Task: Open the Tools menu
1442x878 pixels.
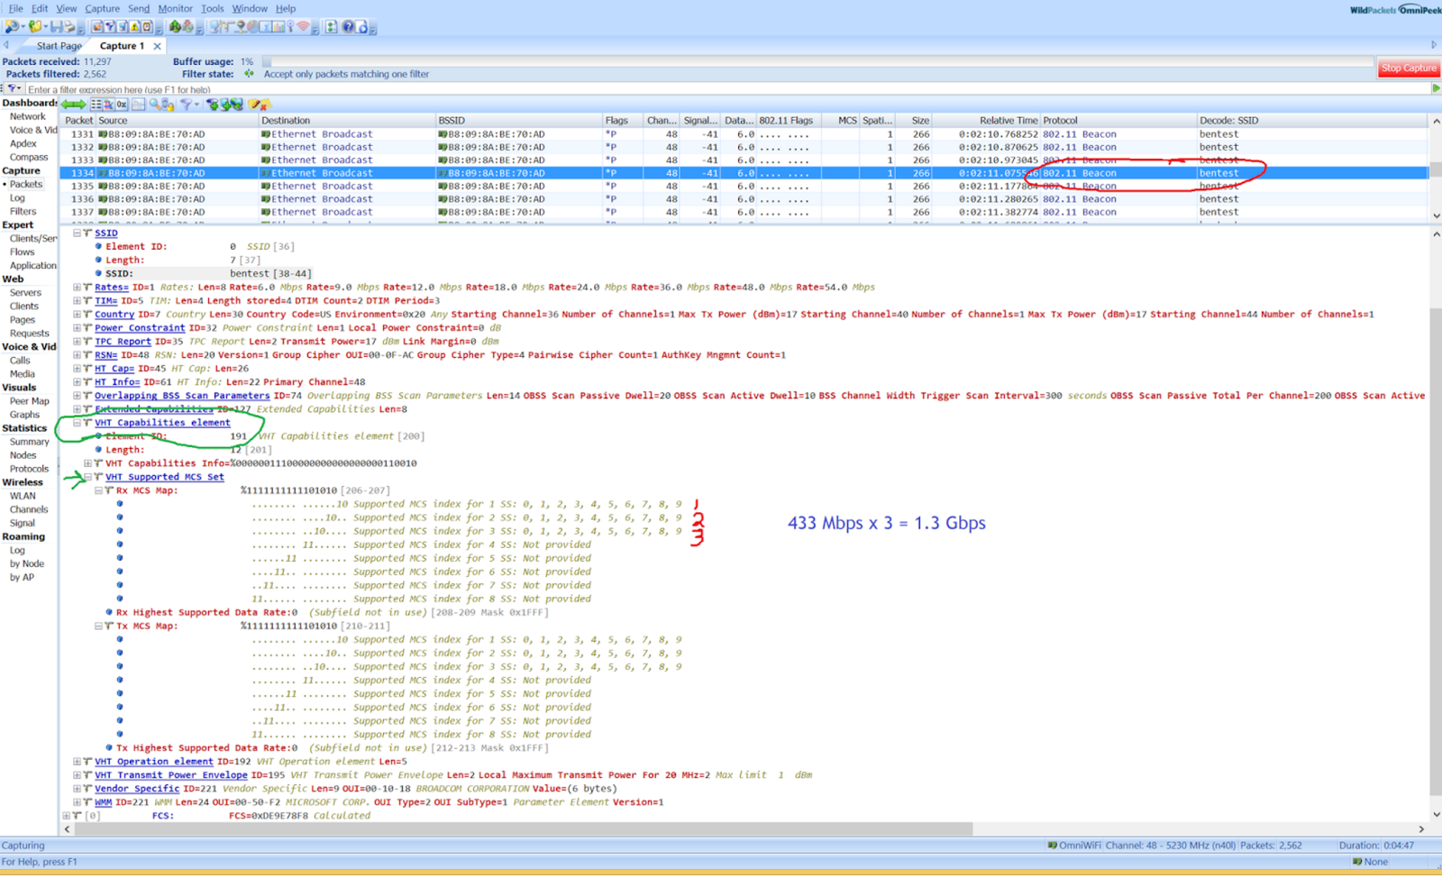Action: (213, 8)
